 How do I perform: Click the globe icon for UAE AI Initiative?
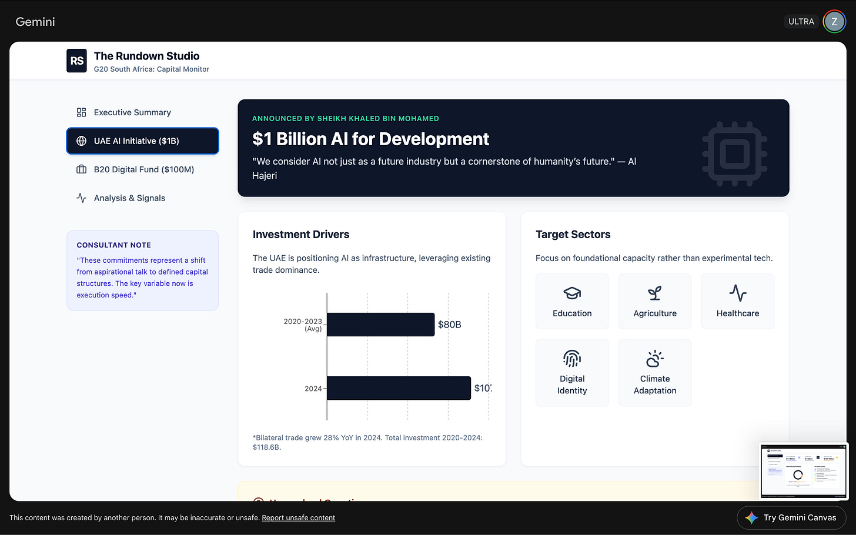click(81, 141)
